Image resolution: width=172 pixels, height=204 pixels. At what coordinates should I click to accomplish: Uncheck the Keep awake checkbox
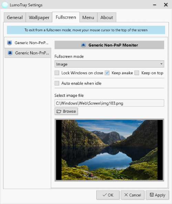107,73
